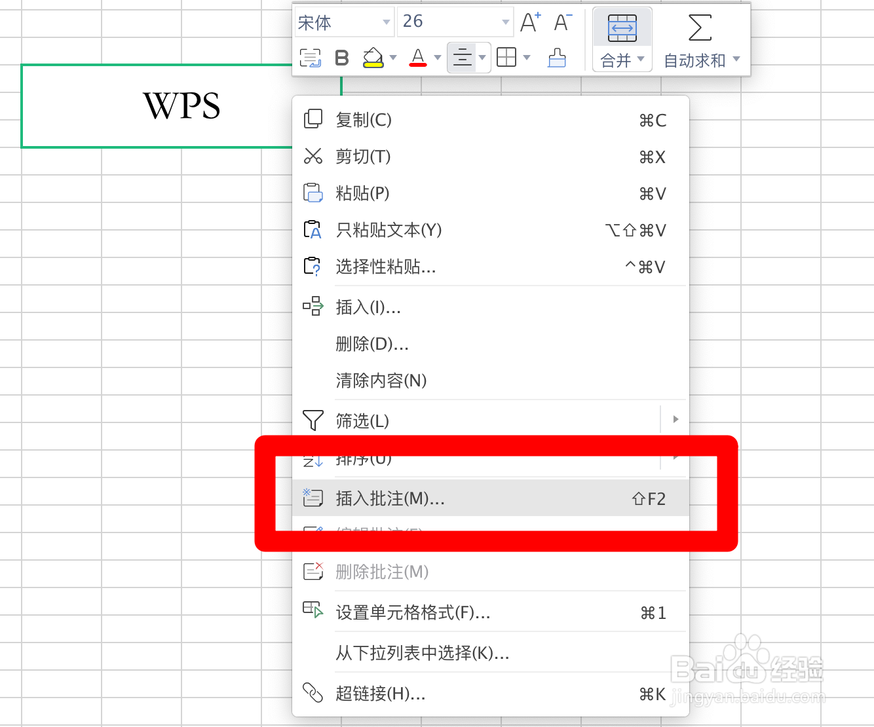874x727 pixels.
Task: Choose 清除内容(N) menu entry
Action: click(x=491, y=381)
